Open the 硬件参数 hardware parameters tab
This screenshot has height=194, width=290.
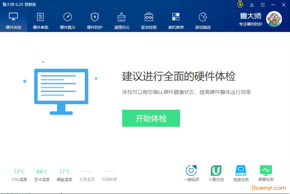[x=40, y=21]
